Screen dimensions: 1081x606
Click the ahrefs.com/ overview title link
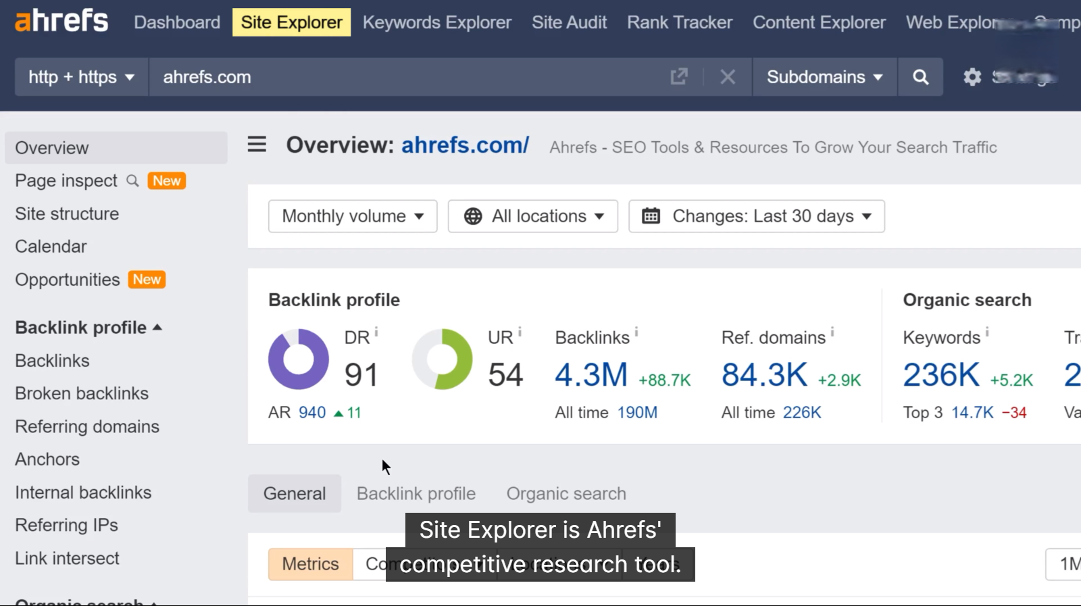coord(465,145)
